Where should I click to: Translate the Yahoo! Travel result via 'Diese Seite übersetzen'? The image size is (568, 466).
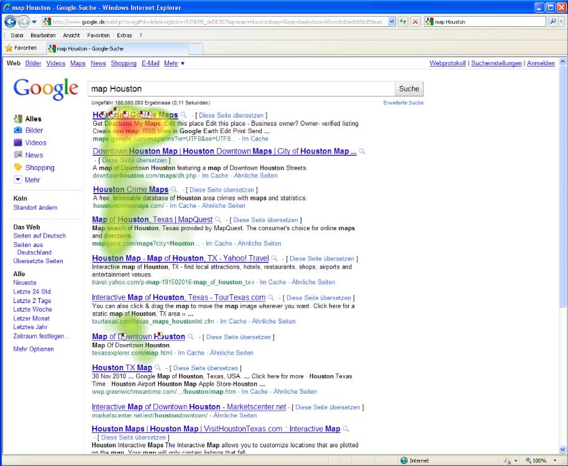click(x=322, y=259)
